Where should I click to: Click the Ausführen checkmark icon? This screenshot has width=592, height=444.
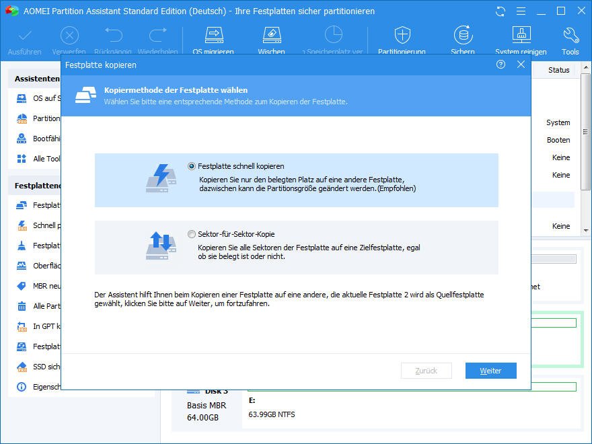click(x=25, y=36)
